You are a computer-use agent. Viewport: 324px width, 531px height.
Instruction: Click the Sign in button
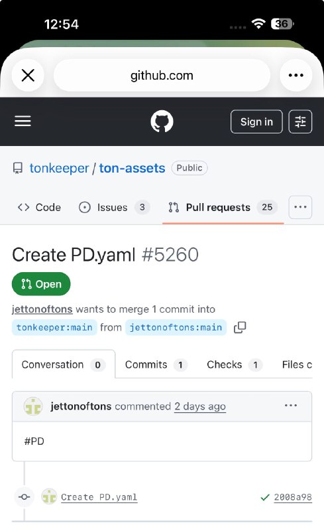pyautogui.click(x=256, y=121)
